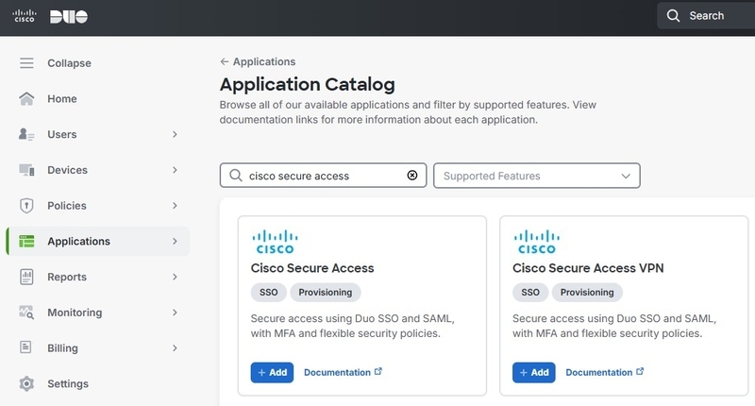755x406 pixels.
Task: Click the Users person icon
Action: 26,134
